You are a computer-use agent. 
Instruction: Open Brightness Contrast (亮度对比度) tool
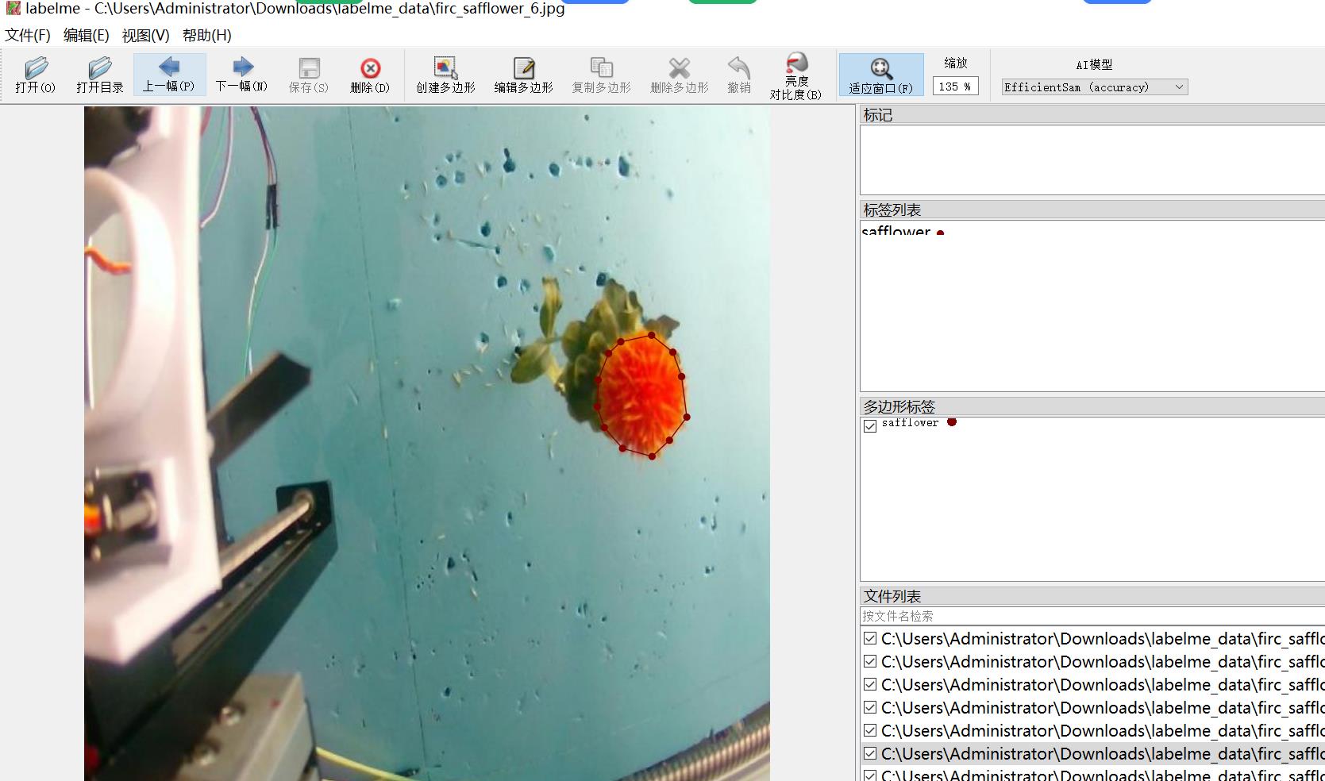(795, 76)
